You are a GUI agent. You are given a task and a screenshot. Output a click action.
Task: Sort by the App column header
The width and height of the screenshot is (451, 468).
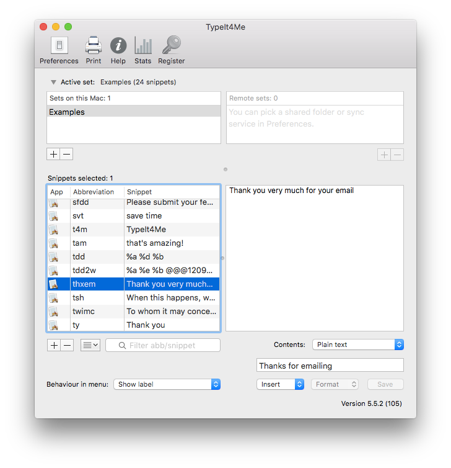tap(59, 192)
